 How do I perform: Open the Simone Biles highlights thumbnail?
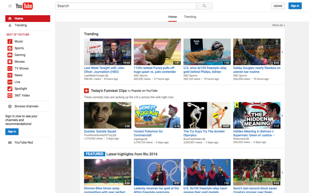[x=108, y=172]
